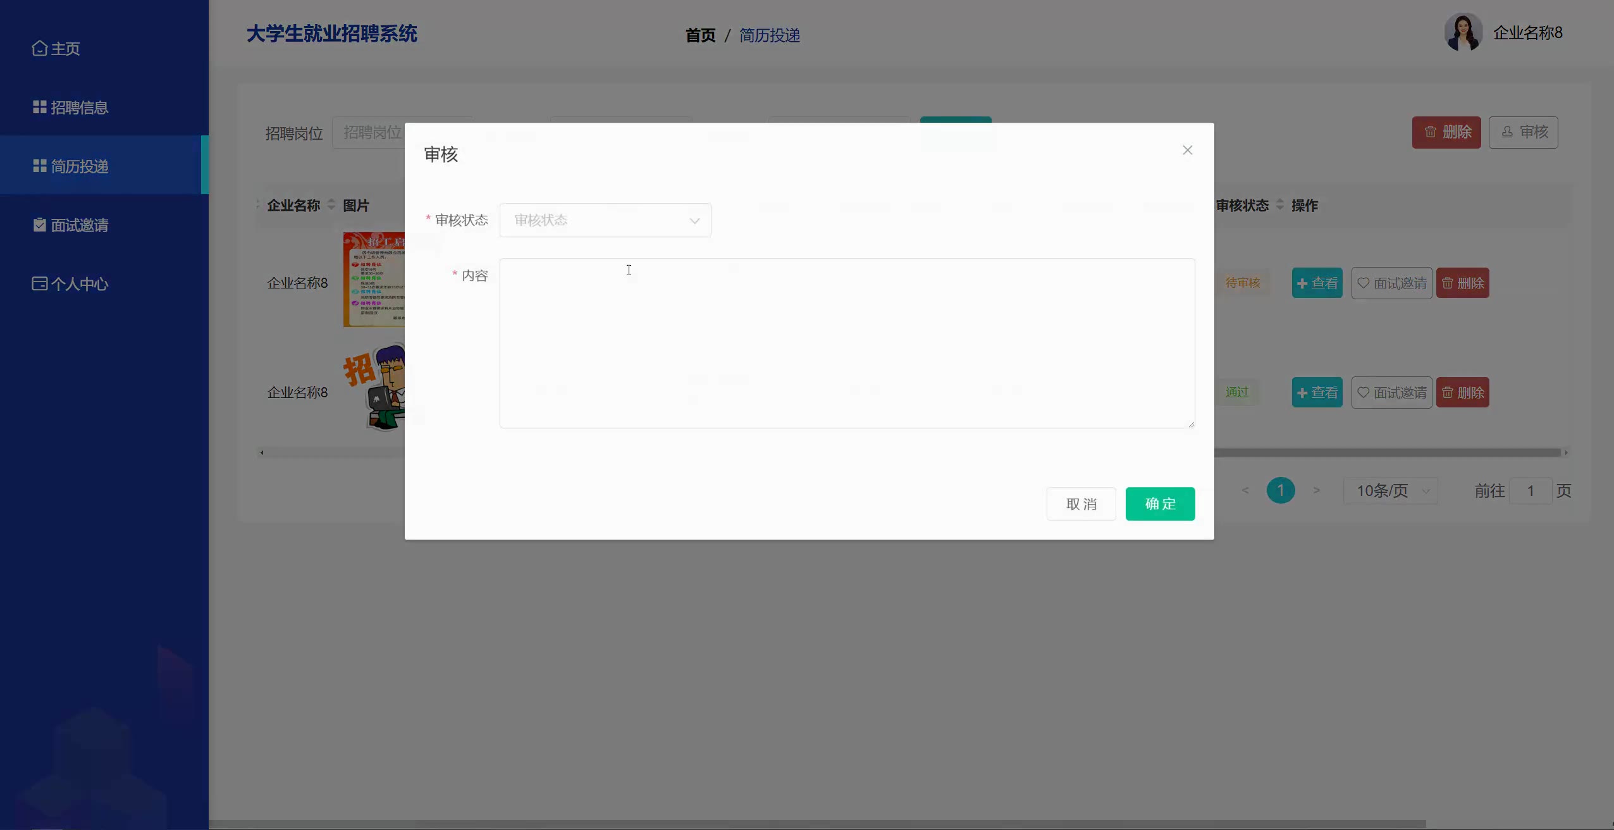
Task: Click the user avatar in header
Action: (x=1463, y=32)
